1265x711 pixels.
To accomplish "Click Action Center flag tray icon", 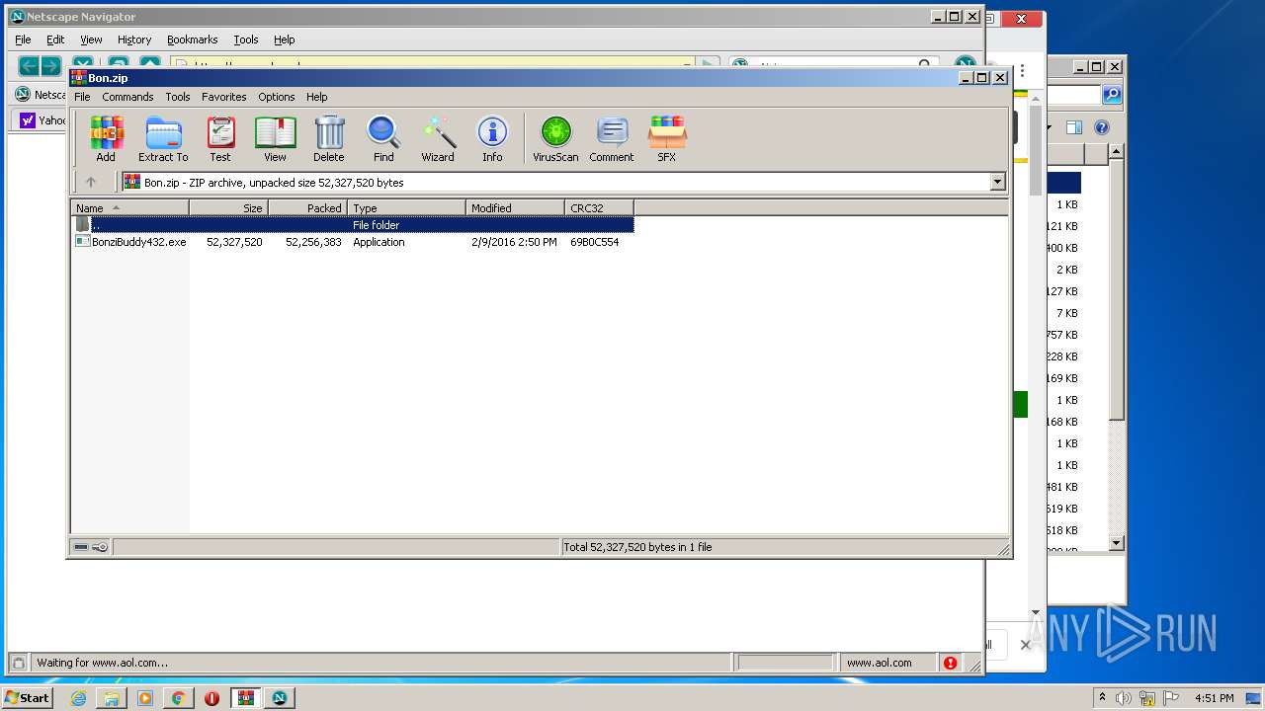I will 1171,698.
